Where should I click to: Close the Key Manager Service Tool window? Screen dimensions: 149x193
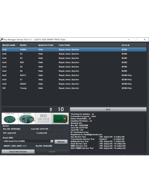coord(145,40)
